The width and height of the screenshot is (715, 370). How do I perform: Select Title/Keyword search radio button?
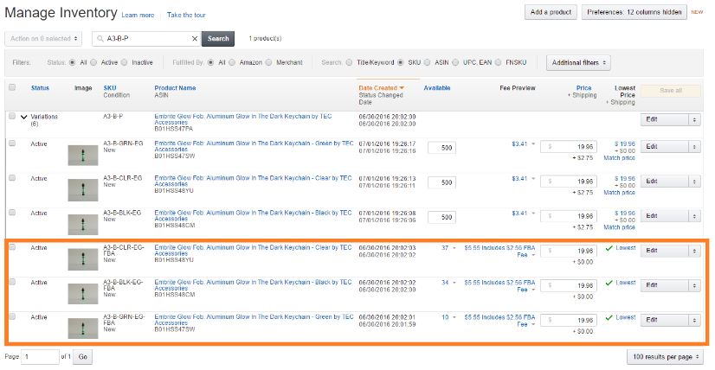350,62
